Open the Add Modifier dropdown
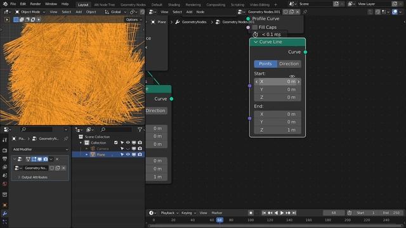Screen dimensions: 406x228 point(41,149)
